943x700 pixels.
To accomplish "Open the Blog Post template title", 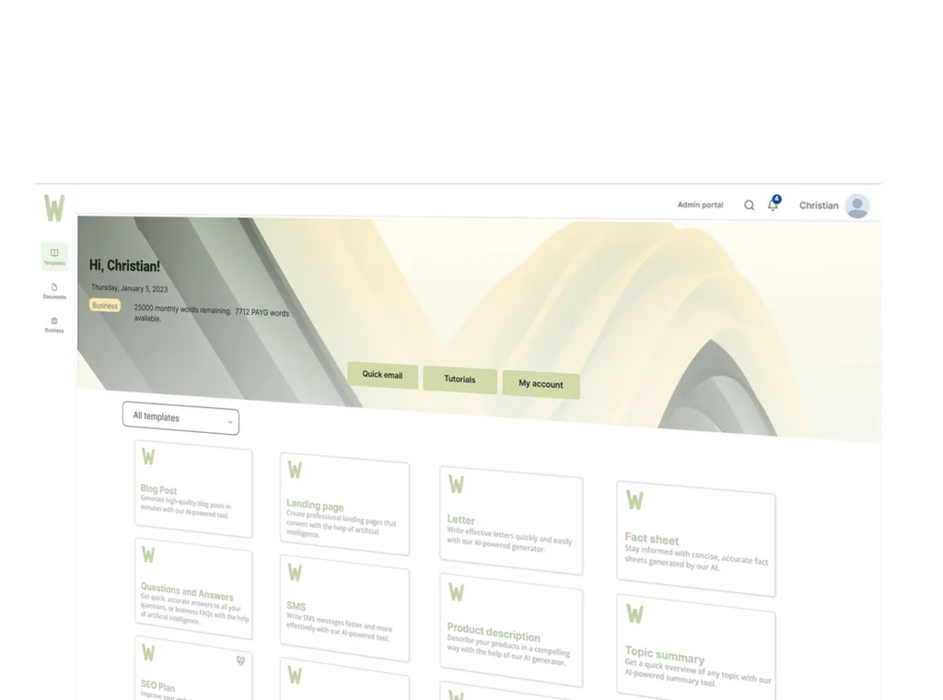I will coord(158,489).
